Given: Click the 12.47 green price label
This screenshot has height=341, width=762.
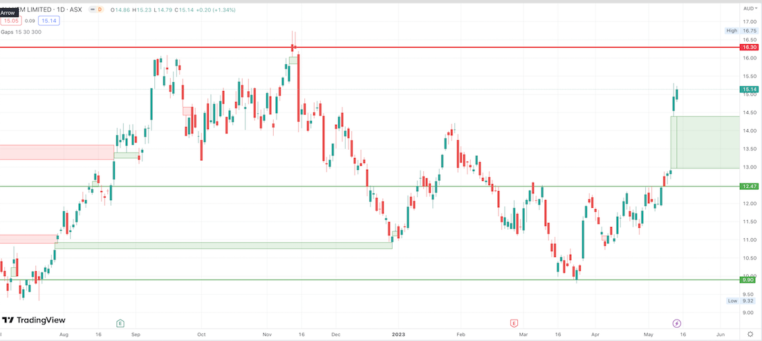Looking at the screenshot, I should [748, 186].
